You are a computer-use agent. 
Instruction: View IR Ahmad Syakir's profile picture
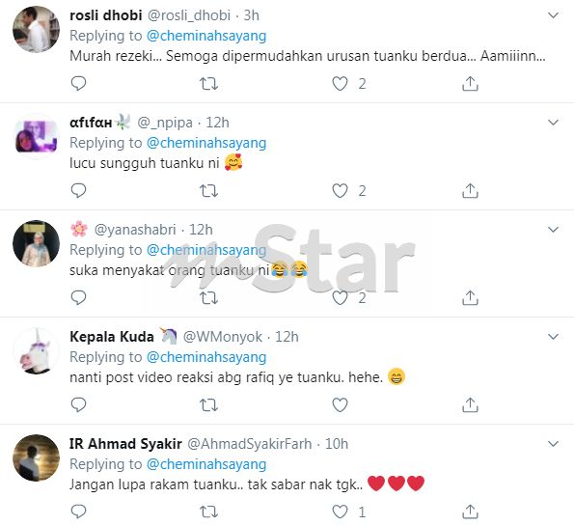pos(36,457)
